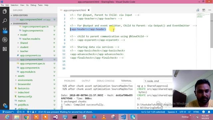Switch to the DEBUG CONSOLE panel tab
This screenshot has width=213, height=120.
point(106,81)
